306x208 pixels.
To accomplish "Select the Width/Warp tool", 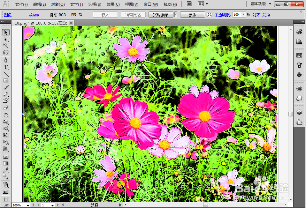I will (x=6, y=129).
